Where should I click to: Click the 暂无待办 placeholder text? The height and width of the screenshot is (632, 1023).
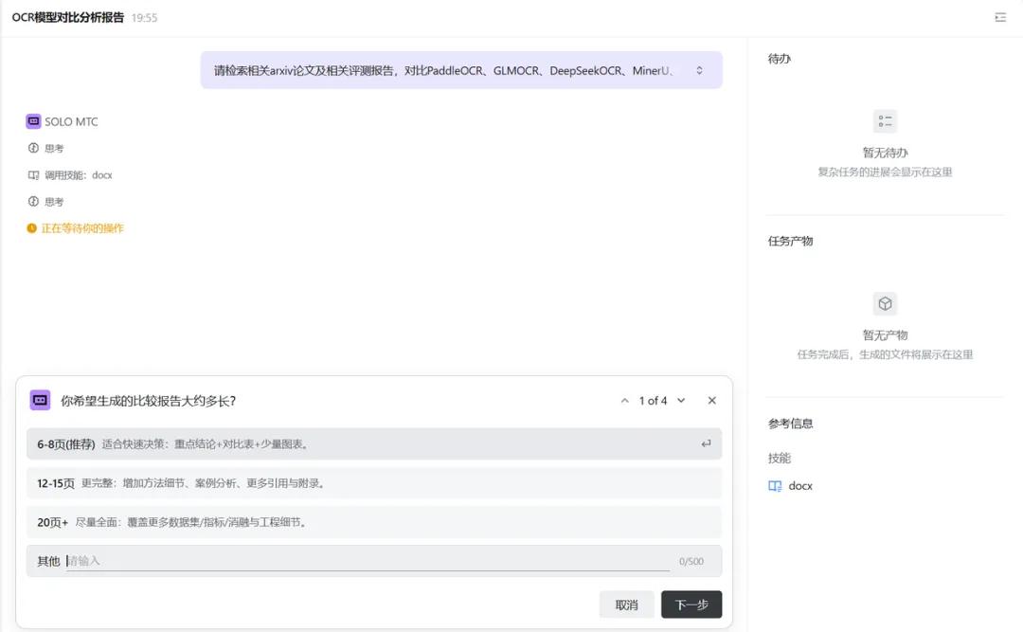point(885,153)
